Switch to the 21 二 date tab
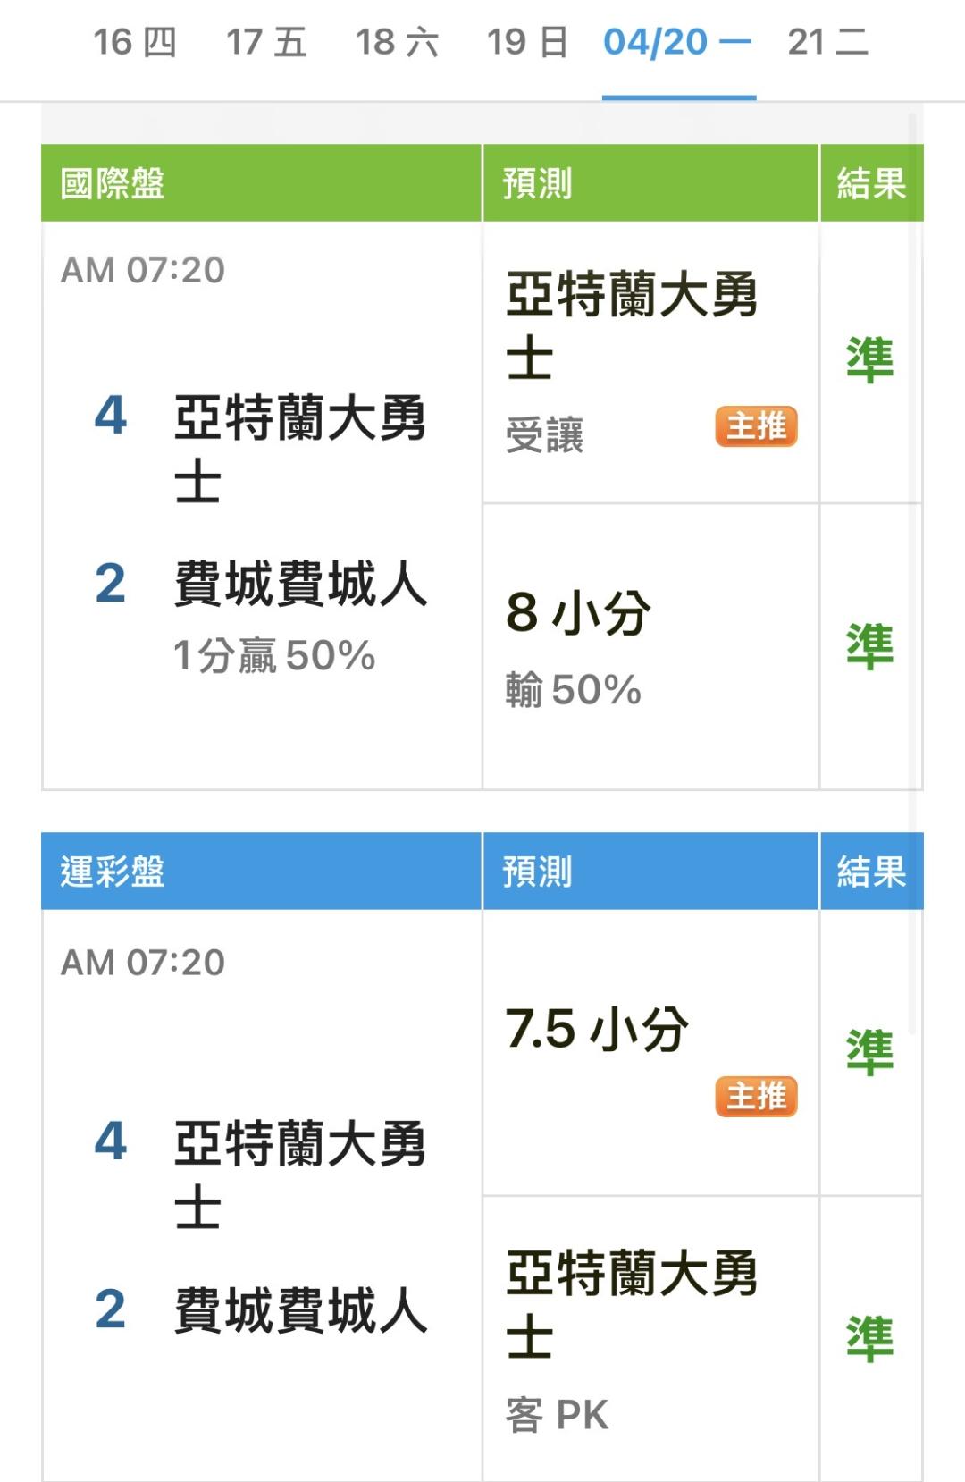 click(827, 42)
